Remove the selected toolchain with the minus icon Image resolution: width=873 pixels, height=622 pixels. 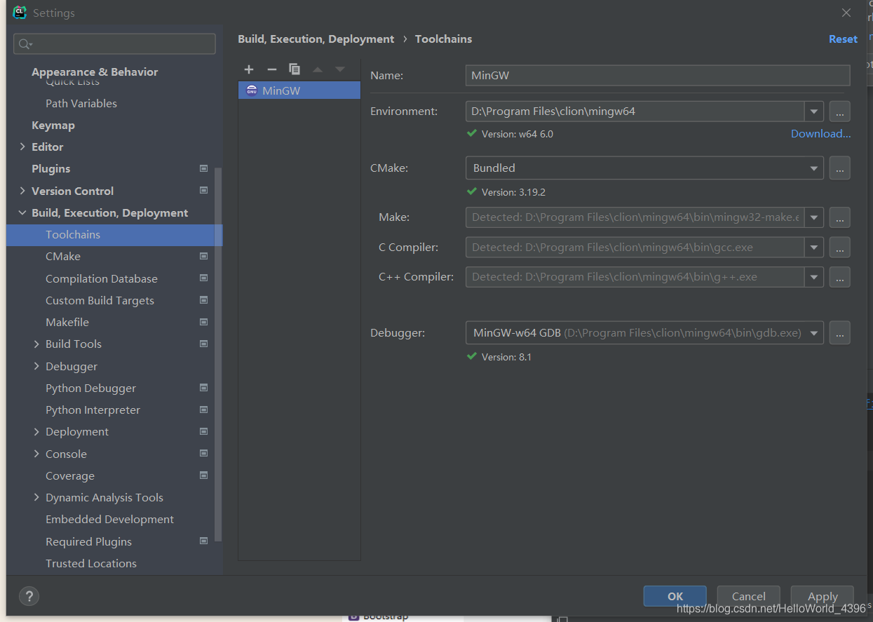[x=272, y=69]
